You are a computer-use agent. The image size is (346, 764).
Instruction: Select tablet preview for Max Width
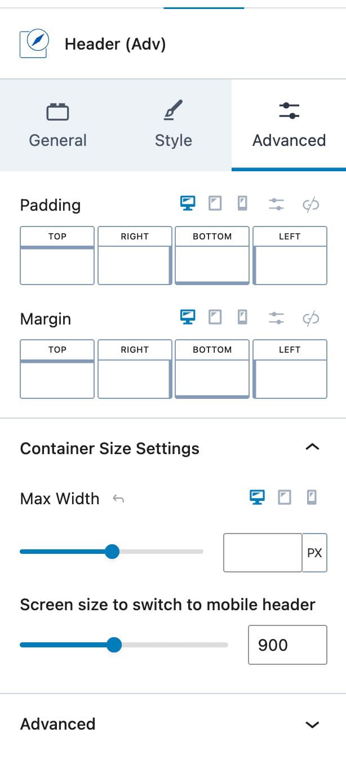(284, 497)
